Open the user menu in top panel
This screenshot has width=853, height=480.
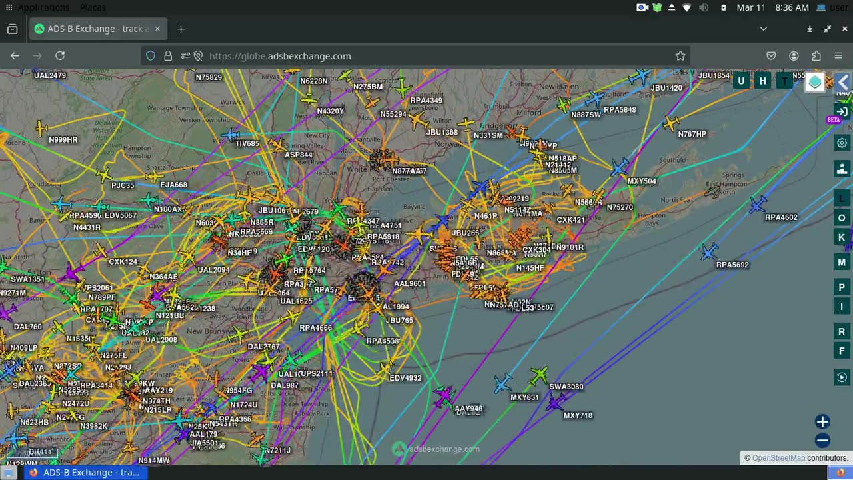tap(833, 7)
